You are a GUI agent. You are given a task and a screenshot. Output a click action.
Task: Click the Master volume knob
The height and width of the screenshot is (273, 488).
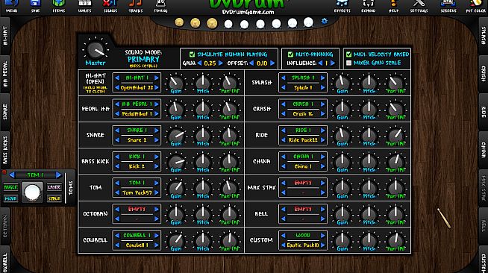click(x=96, y=50)
